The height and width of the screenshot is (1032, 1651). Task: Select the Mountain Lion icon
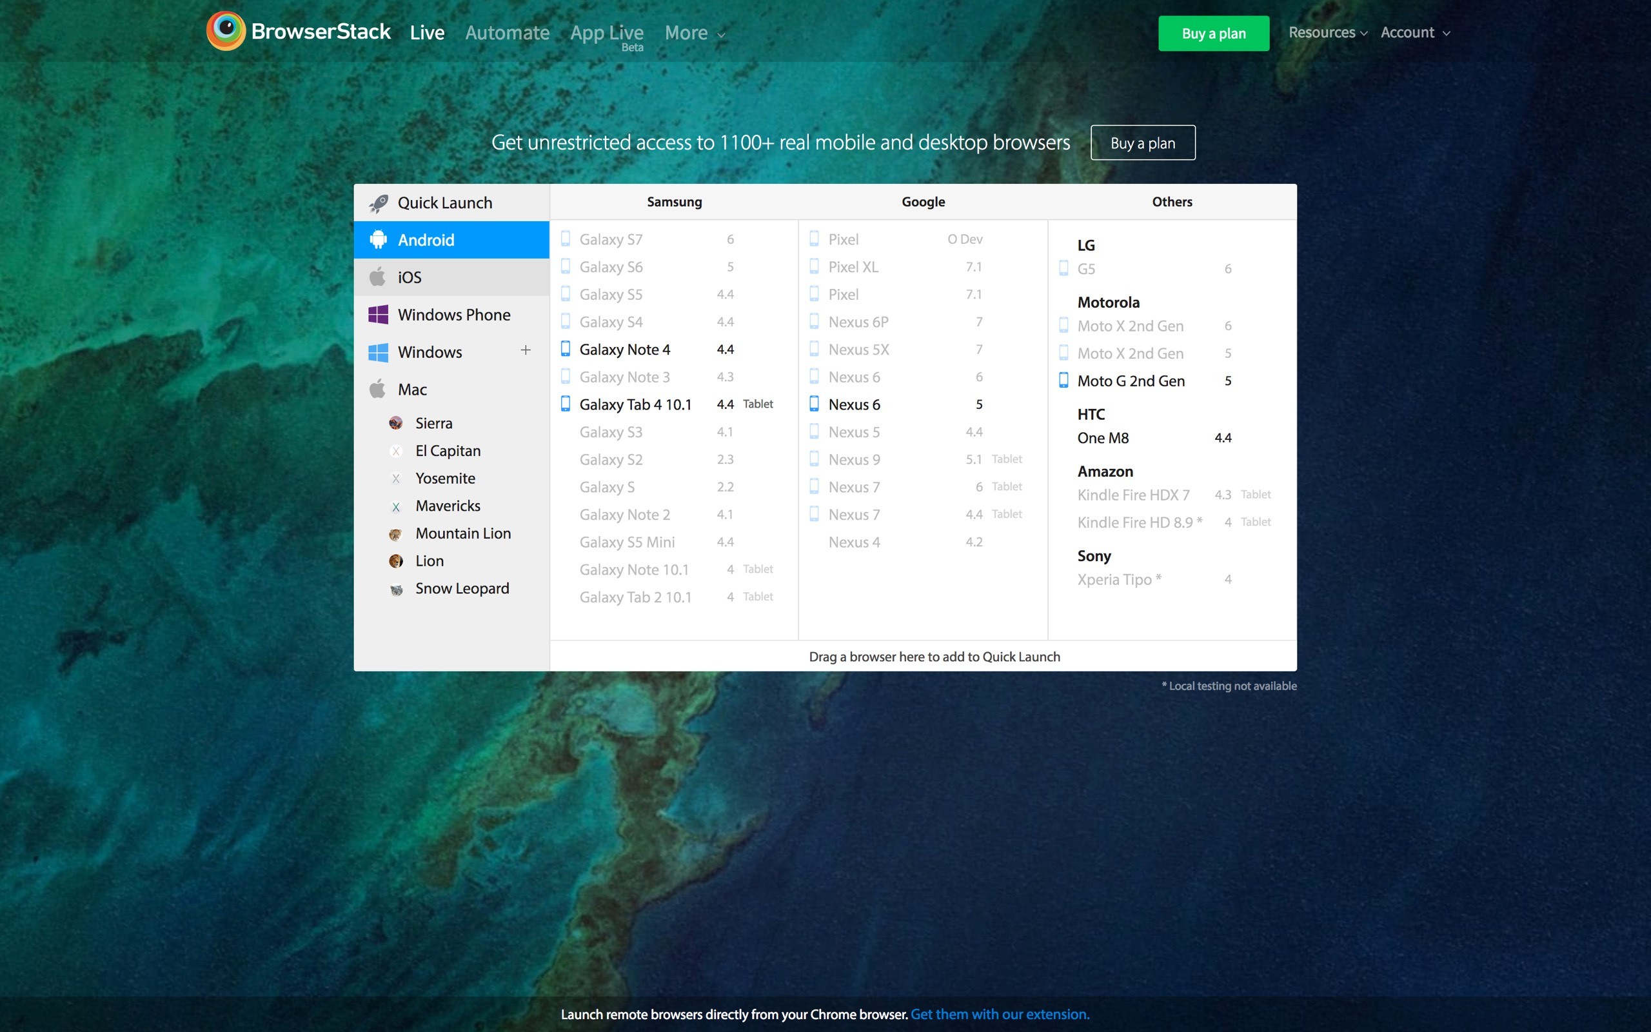(396, 534)
